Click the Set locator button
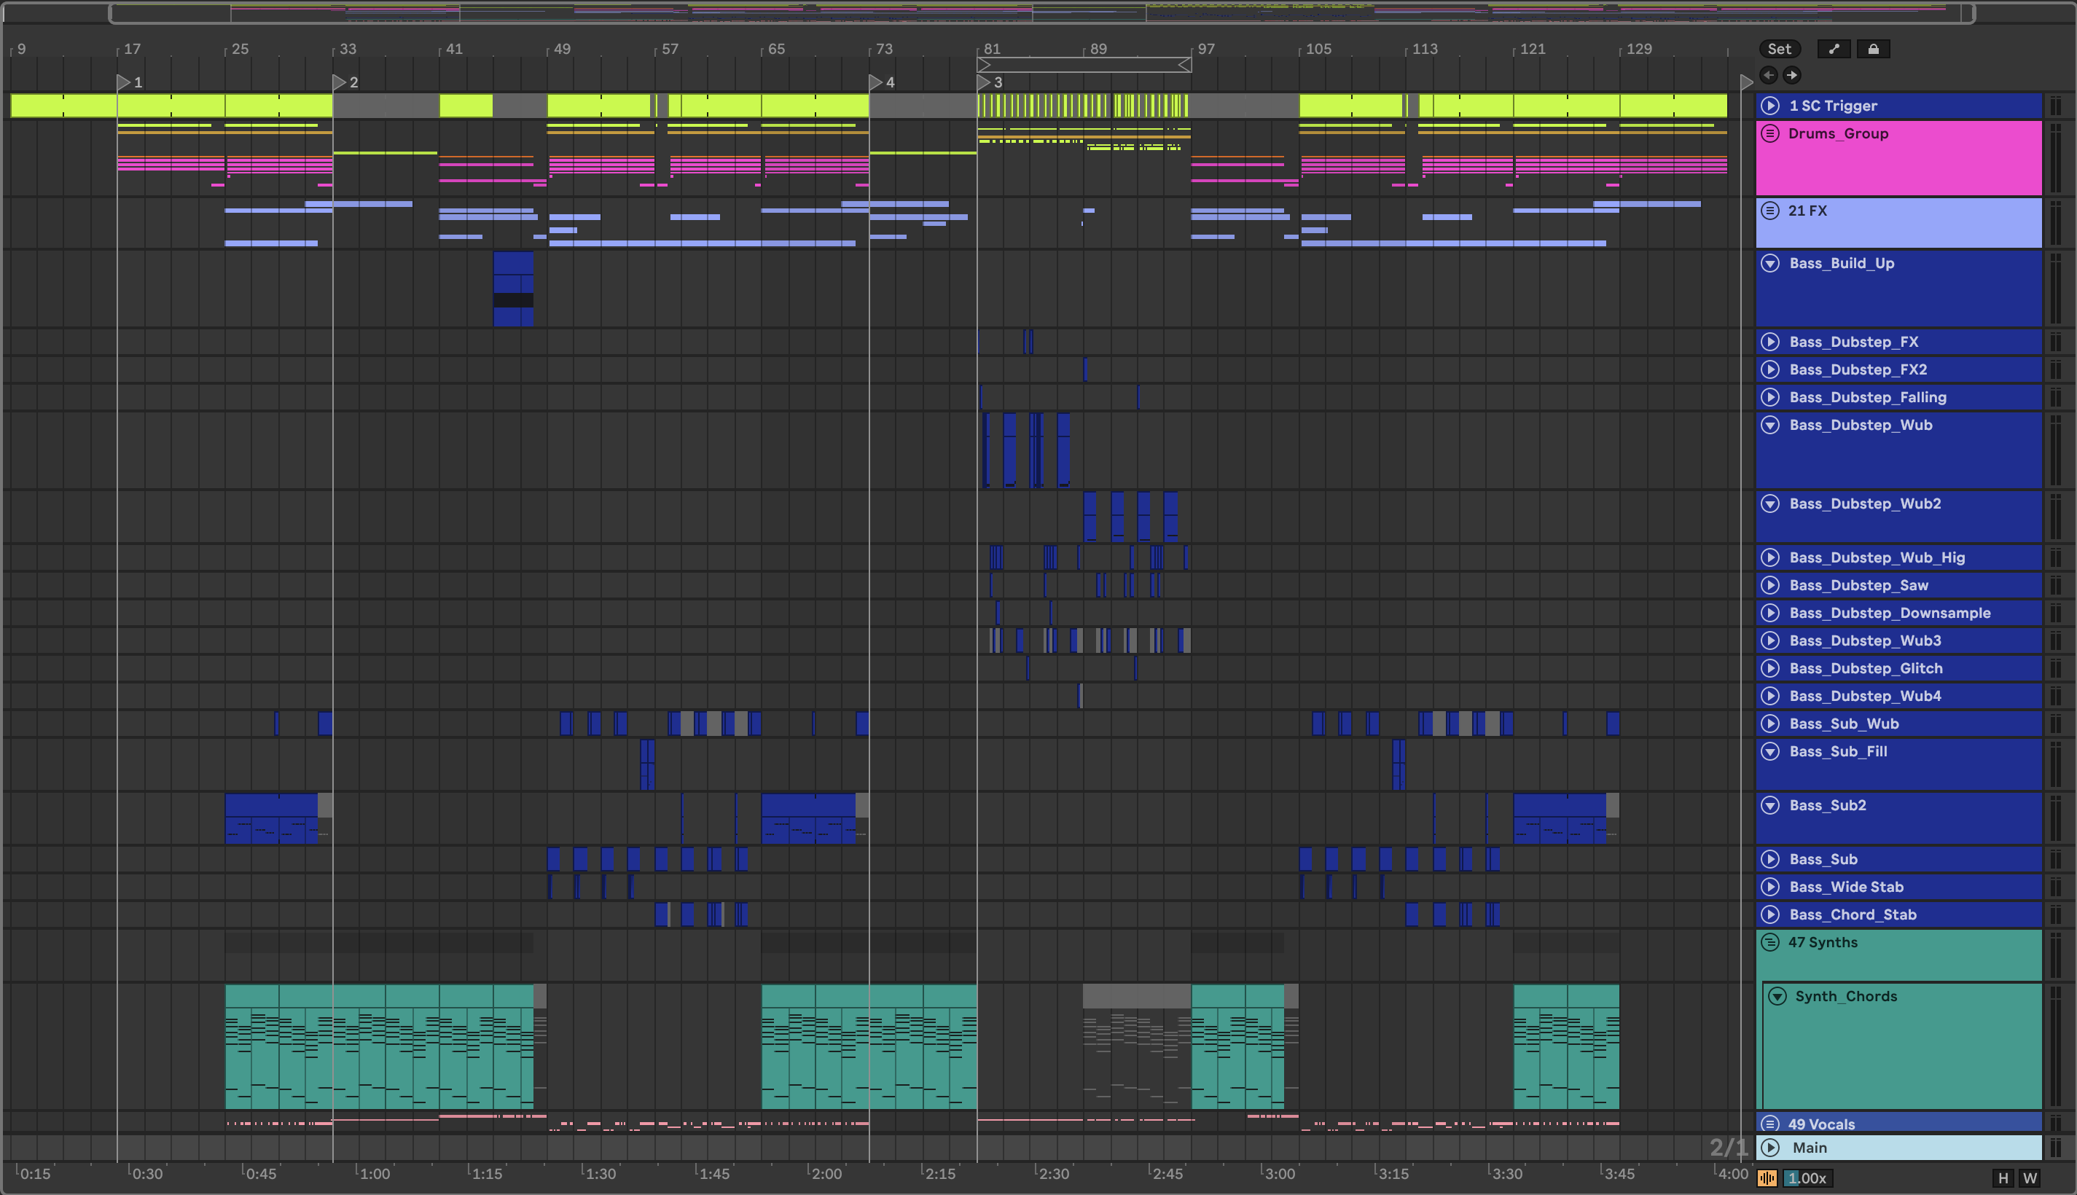Image resolution: width=2077 pixels, height=1195 pixels. [1779, 50]
